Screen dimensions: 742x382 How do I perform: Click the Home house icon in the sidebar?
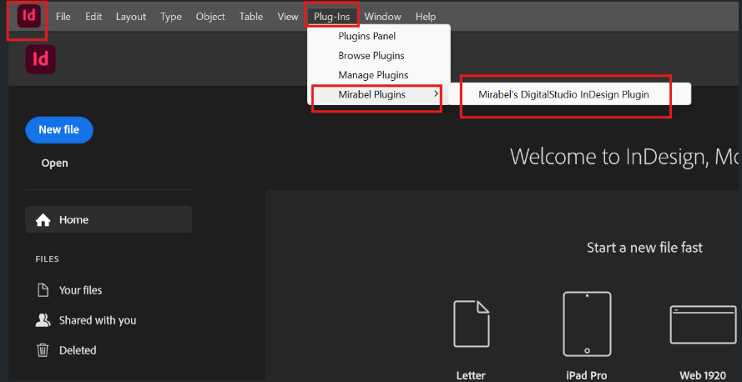point(43,220)
